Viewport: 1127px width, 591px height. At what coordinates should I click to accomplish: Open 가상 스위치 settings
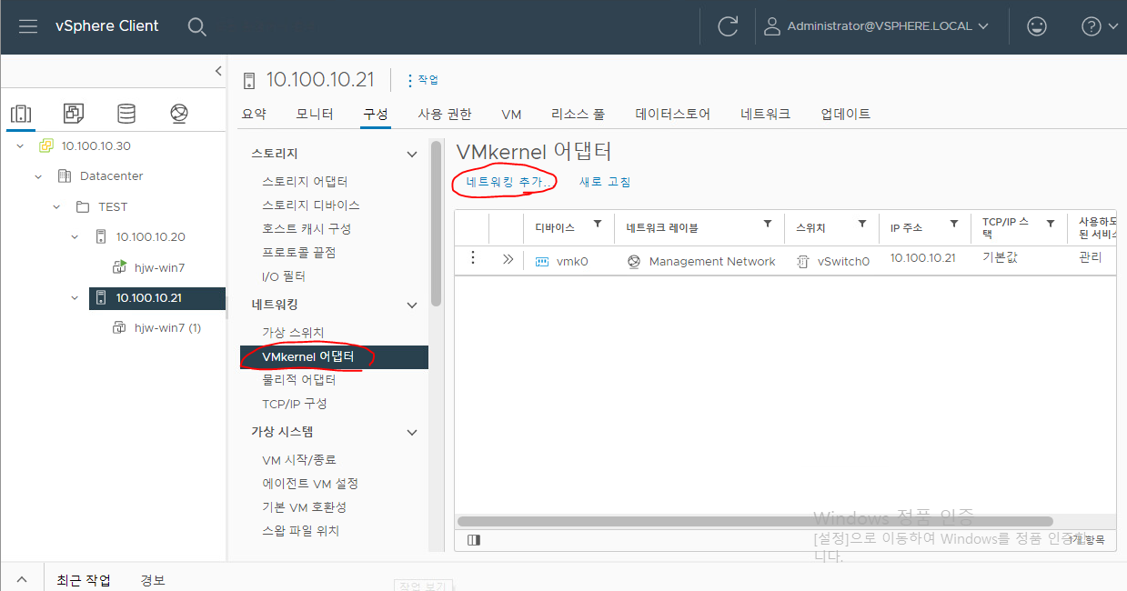point(293,333)
